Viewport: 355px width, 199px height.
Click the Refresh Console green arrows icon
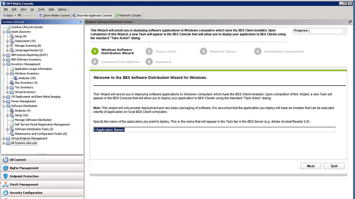118,15
